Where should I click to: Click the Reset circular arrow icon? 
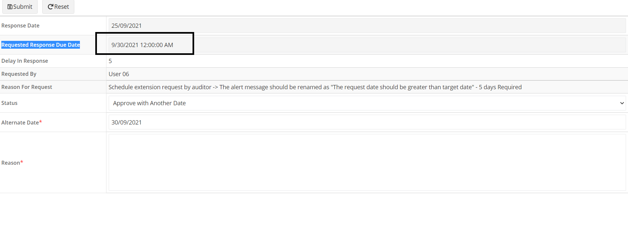point(50,7)
